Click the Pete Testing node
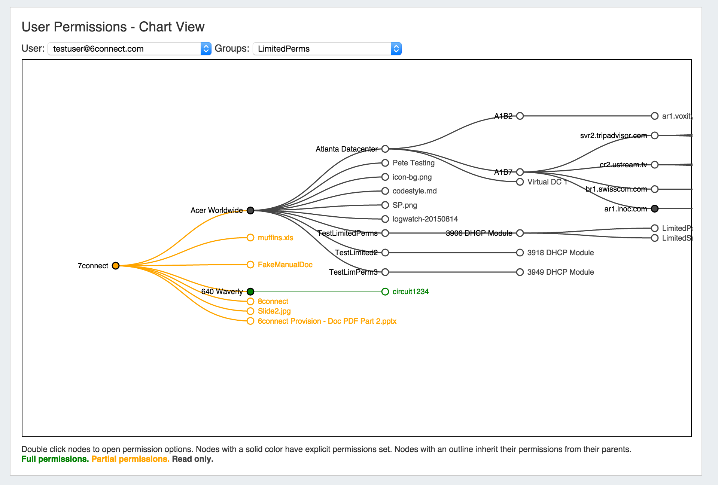Viewport: 718px width, 485px height. click(x=385, y=163)
